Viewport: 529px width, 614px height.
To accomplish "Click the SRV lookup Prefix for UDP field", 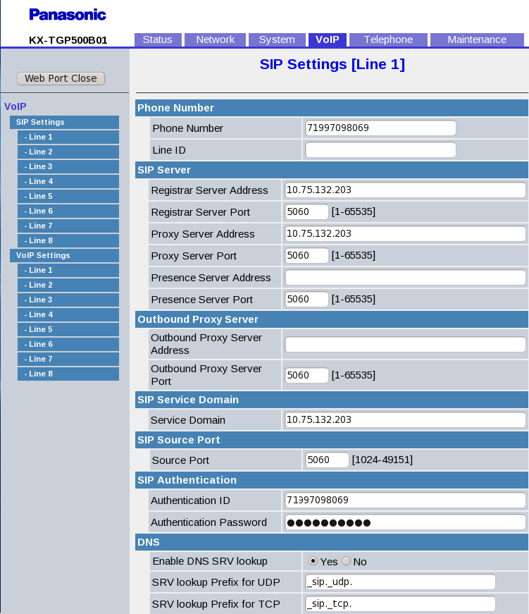I will pos(400,582).
